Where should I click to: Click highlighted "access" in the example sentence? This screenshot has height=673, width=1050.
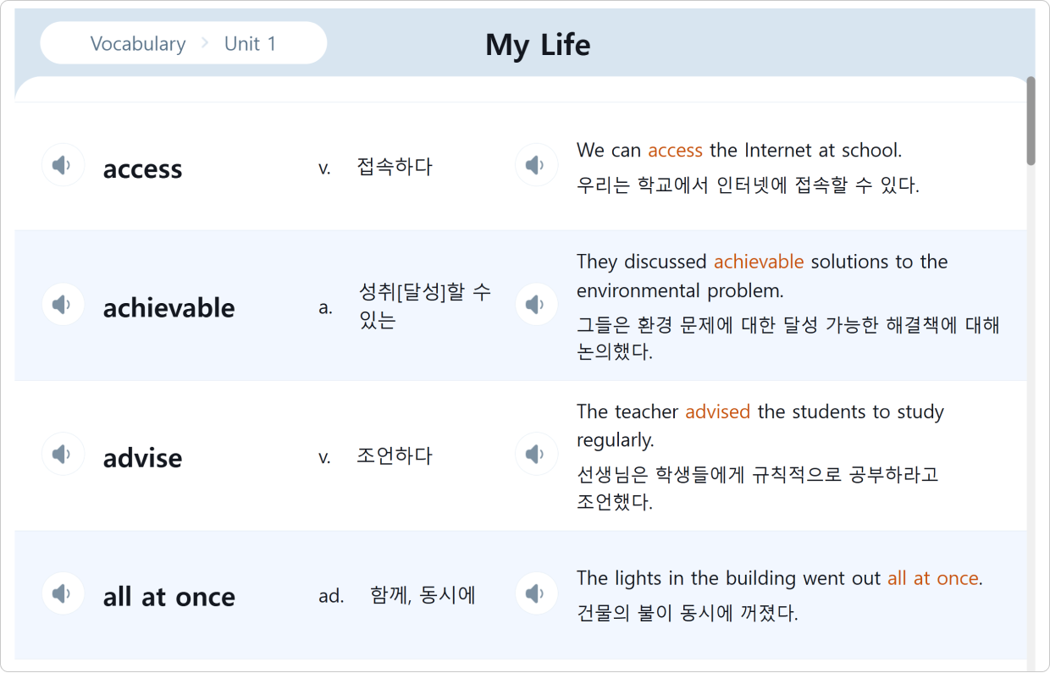click(675, 151)
